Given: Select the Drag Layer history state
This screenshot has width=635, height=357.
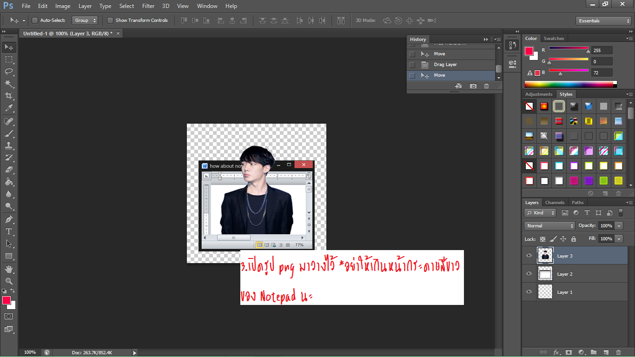Looking at the screenshot, I should (x=450, y=65).
